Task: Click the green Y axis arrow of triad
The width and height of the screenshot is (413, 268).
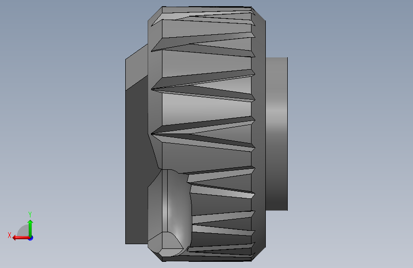Action: [30, 228]
